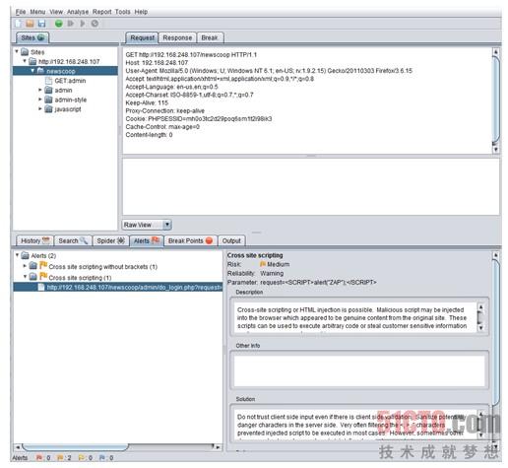Collapse the http://192.168.248.107 site node
The height and width of the screenshot is (468, 508).
[25, 61]
